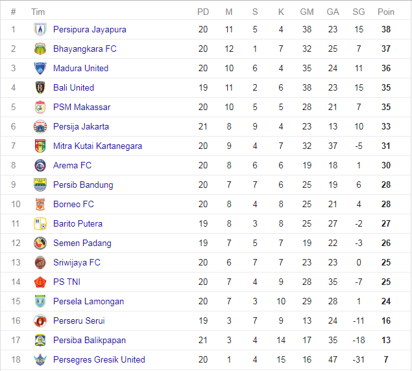Open the Perseru Serui team link
The image size is (412, 371).
coord(79,320)
